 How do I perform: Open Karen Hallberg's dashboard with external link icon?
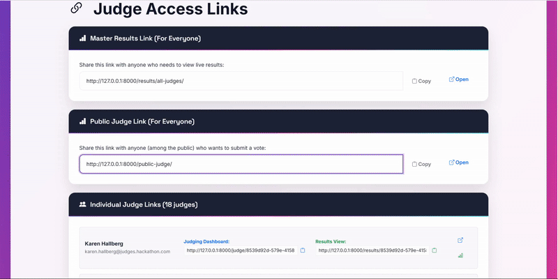click(x=460, y=241)
